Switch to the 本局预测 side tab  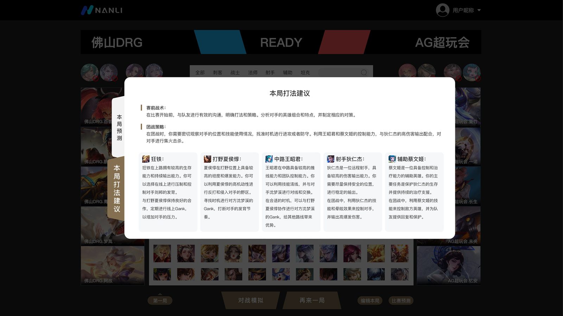tap(119, 127)
